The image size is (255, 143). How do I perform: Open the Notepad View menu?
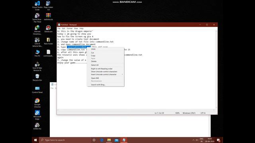click(76, 28)
